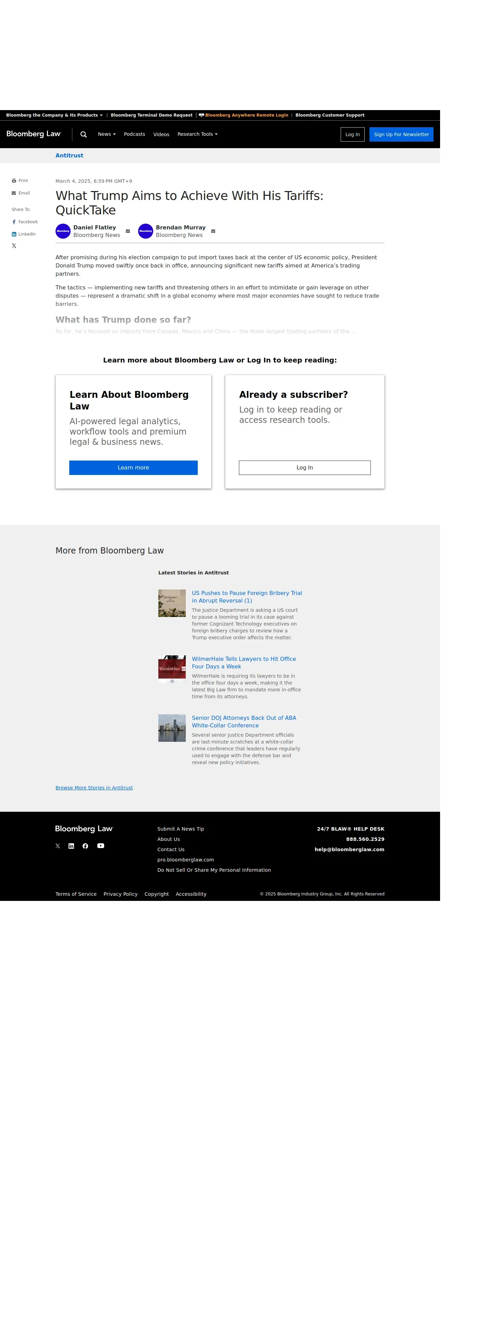Image resolution: width=486 pixels, height=1321 pixels.
Task: Open Bloomberg Anywhere Remote Login
Action: pos(243,115)
